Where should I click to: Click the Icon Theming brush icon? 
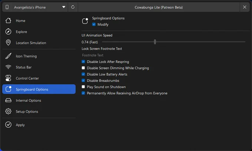(8, 56)
